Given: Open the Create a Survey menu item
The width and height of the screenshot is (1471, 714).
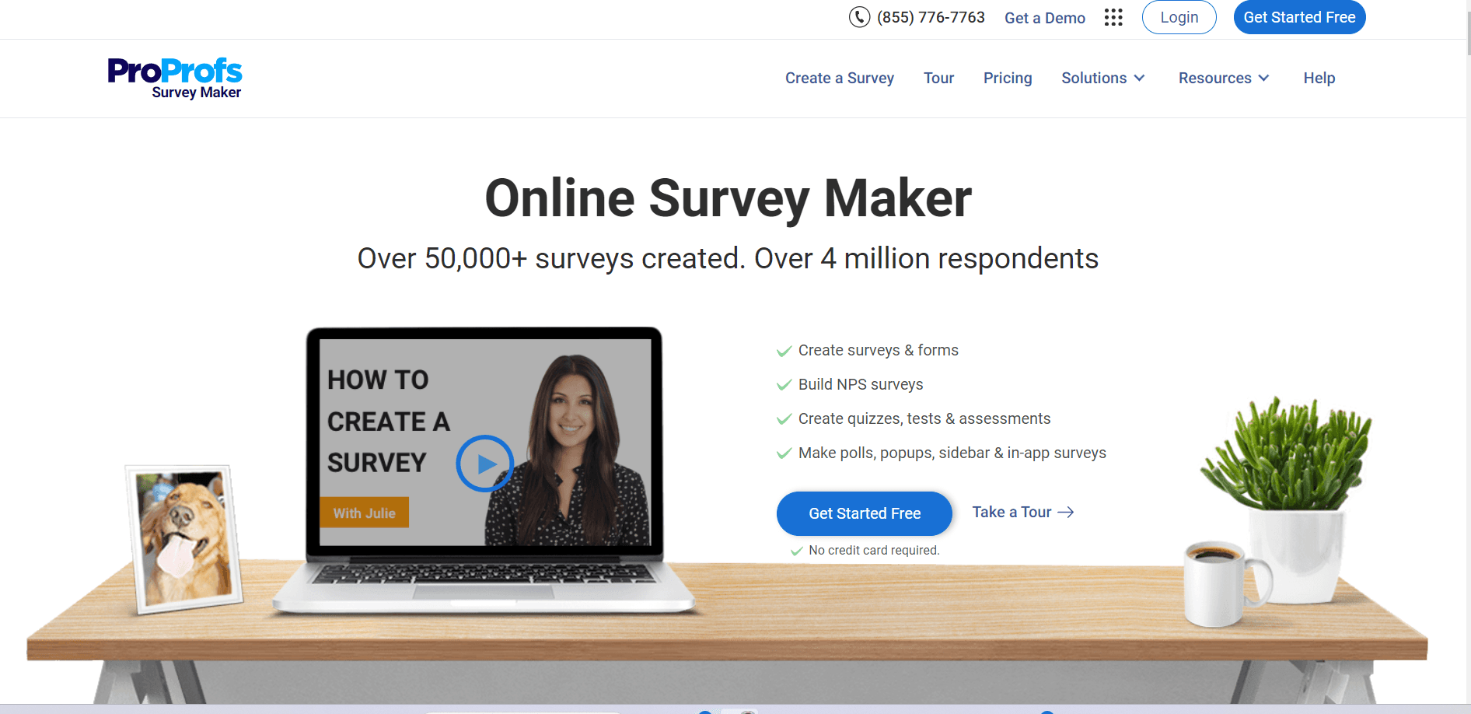Looking at the screenshot, I should 840,78.
